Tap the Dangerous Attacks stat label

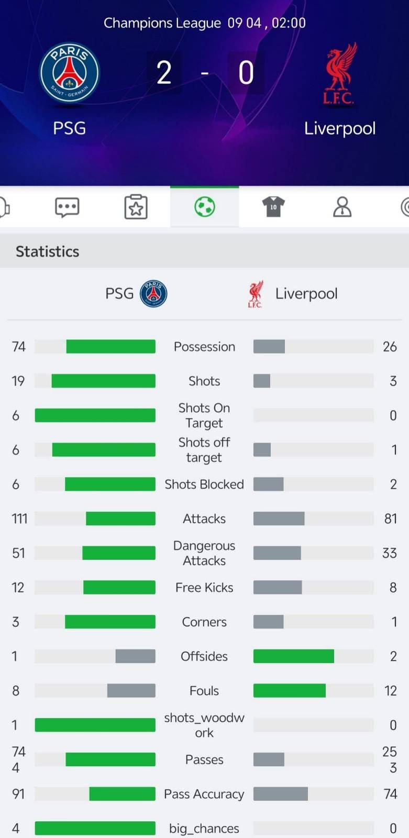(204, 553)
